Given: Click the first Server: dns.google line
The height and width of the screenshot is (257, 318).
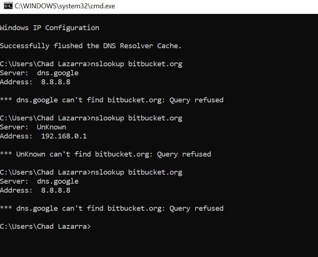Looking at the screenshot, I should [x=39, y=73].
